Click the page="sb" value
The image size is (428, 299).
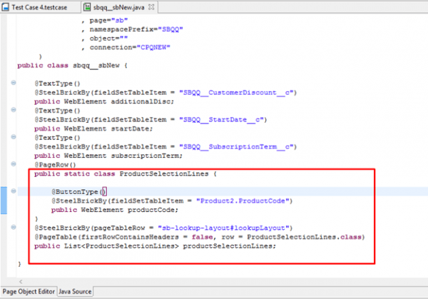pyautogui.click(x=120, y=21)
